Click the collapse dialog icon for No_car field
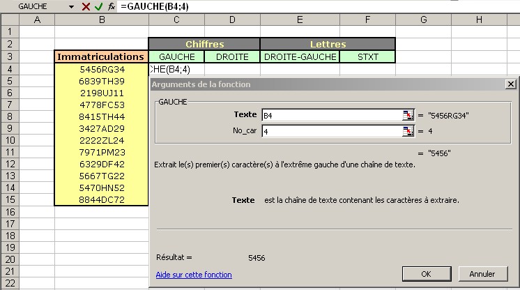This screenshot has width=520, height=290. (408, 130)
